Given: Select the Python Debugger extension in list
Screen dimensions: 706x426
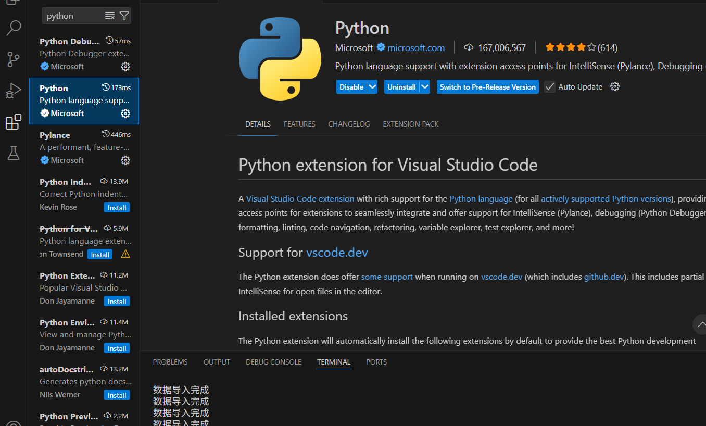Looking at the screenshot, I should coord(84,54).
